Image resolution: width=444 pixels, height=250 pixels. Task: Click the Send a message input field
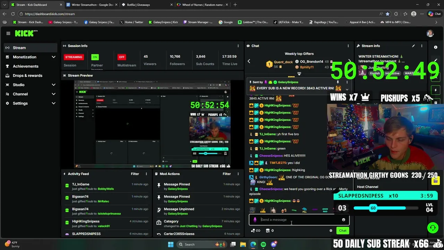pyautogui.click(x=299, y=220)
